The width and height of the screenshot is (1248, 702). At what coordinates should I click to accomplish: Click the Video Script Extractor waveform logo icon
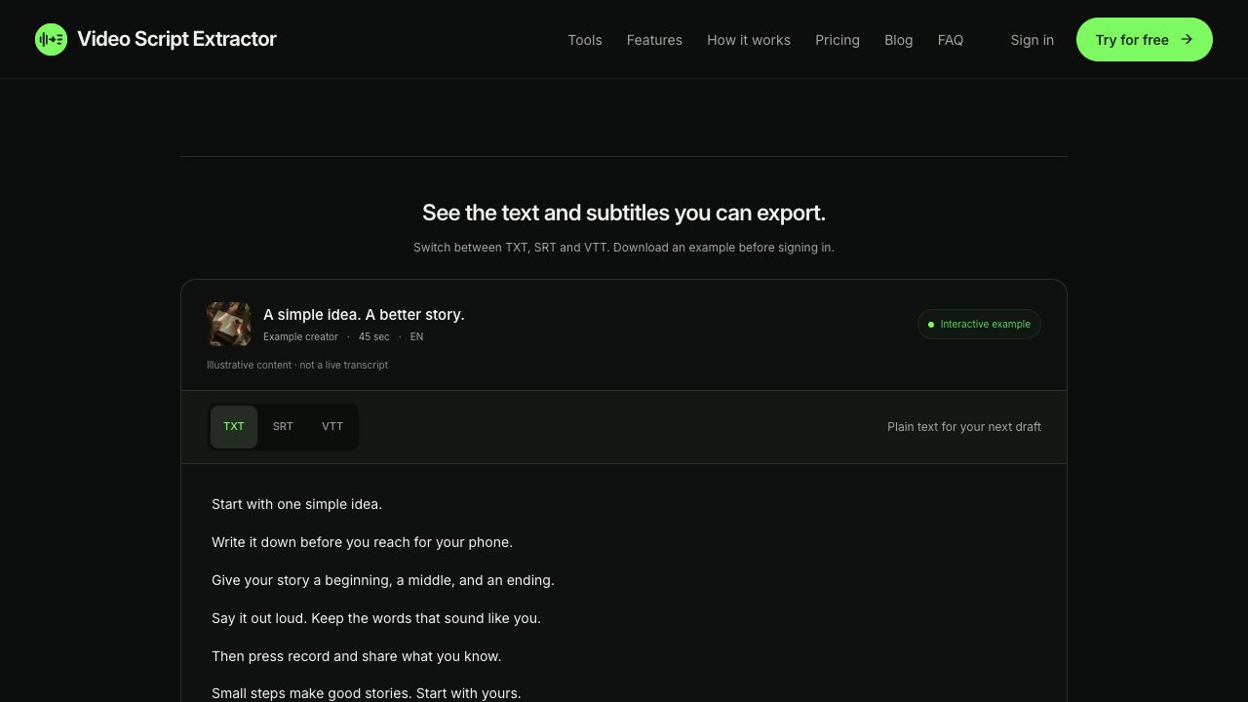point(51,39)
